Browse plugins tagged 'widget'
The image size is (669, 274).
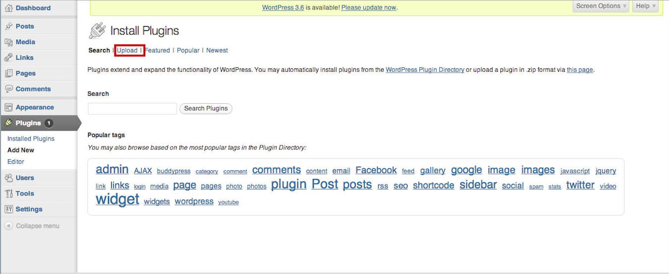point(117,199)
